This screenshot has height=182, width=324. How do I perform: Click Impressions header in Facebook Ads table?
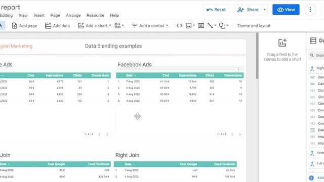click(x=188, y=75)
